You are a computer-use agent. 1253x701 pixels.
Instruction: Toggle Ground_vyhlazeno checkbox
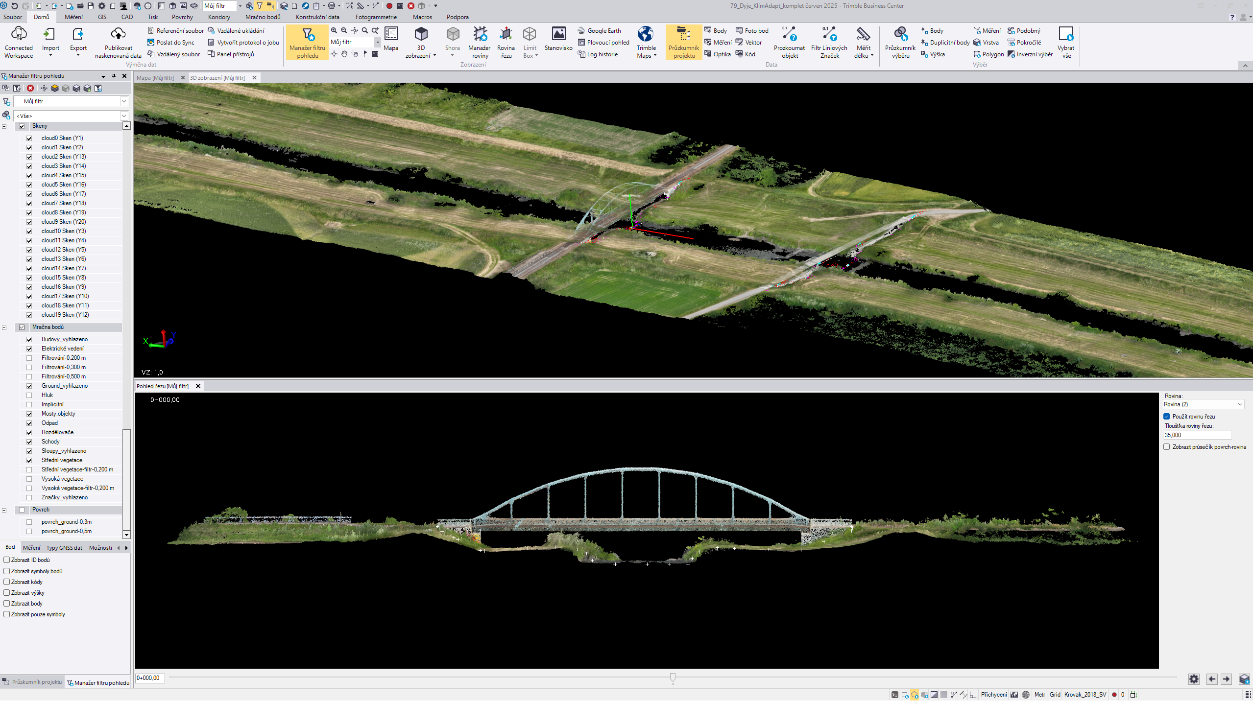tap(29, 386)
